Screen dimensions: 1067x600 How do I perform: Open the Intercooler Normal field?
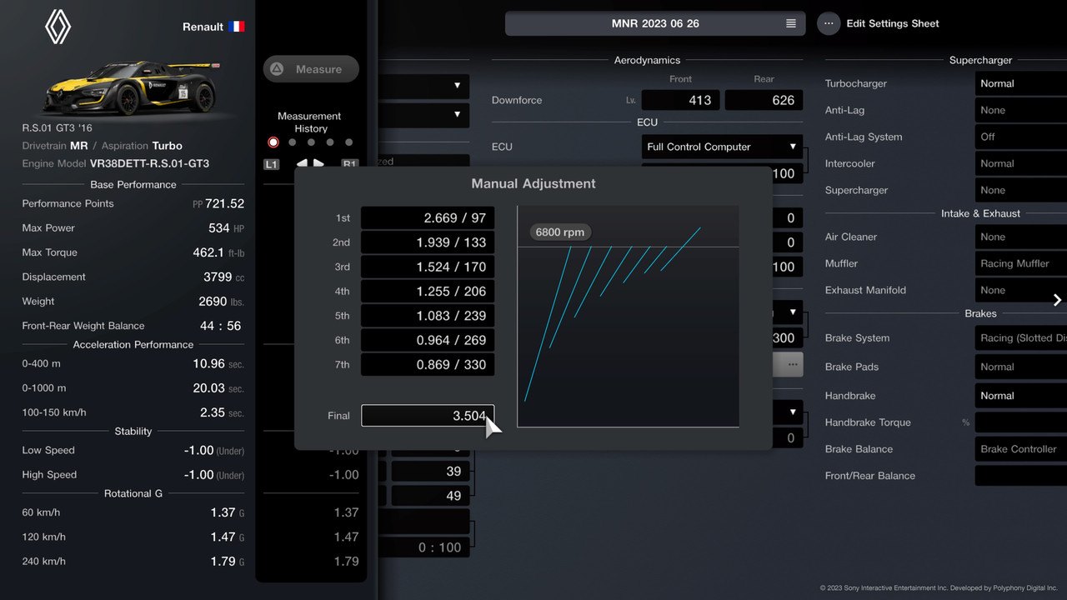click(x=1021, y=163)
